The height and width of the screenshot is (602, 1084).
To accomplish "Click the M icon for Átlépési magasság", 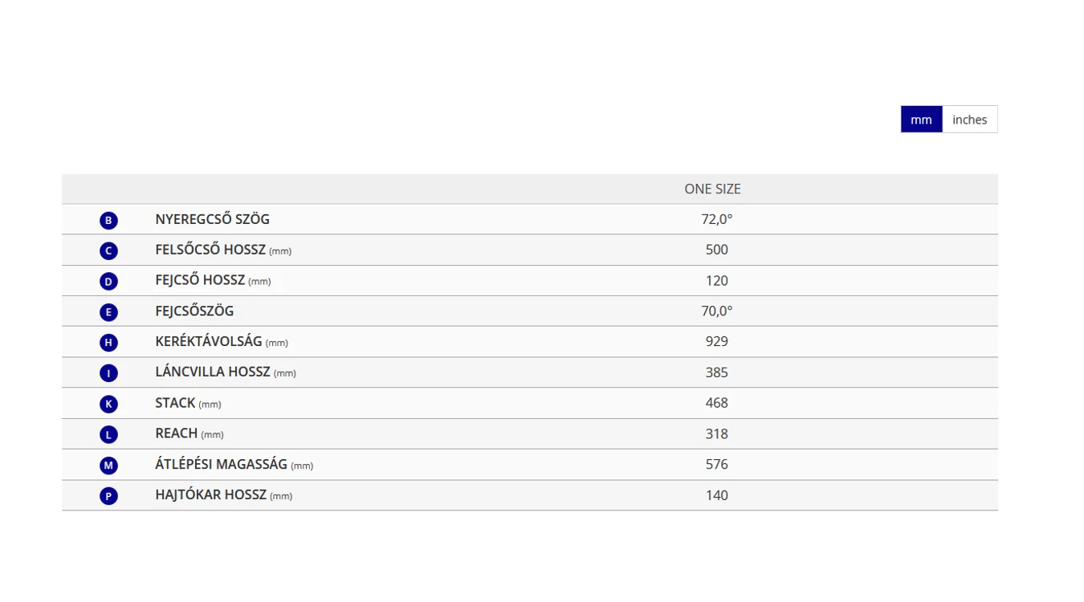I will (x=108, y=466).
